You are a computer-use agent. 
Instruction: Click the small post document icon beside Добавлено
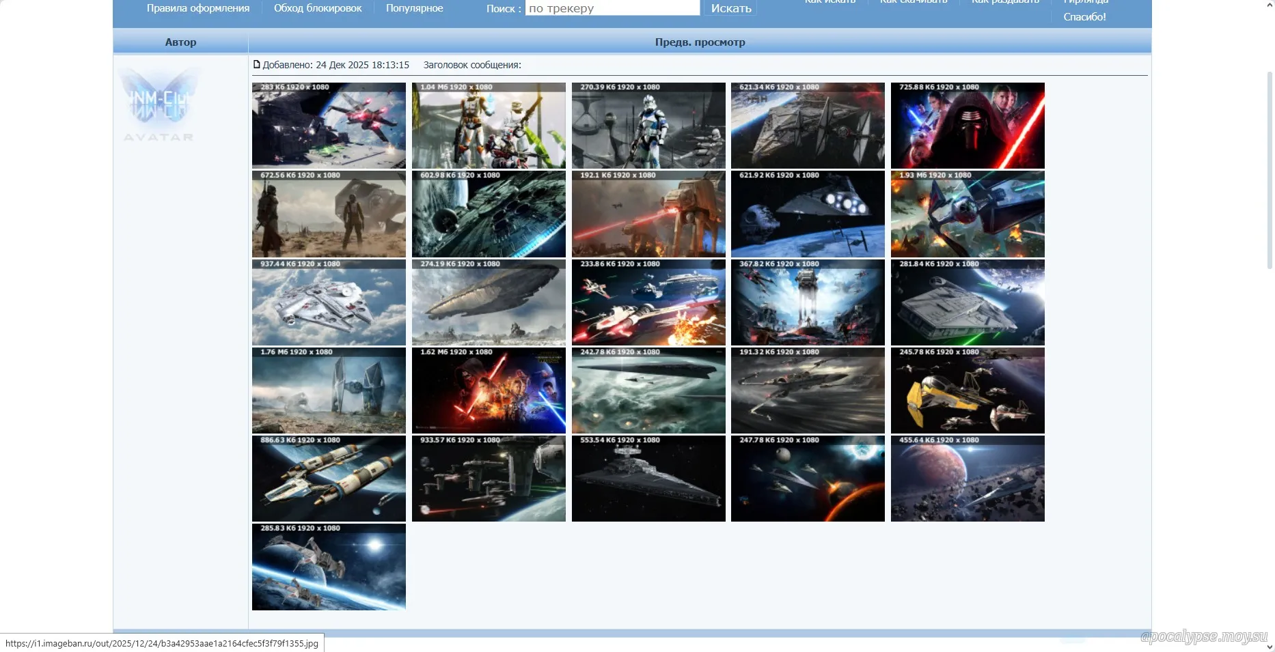256,65
